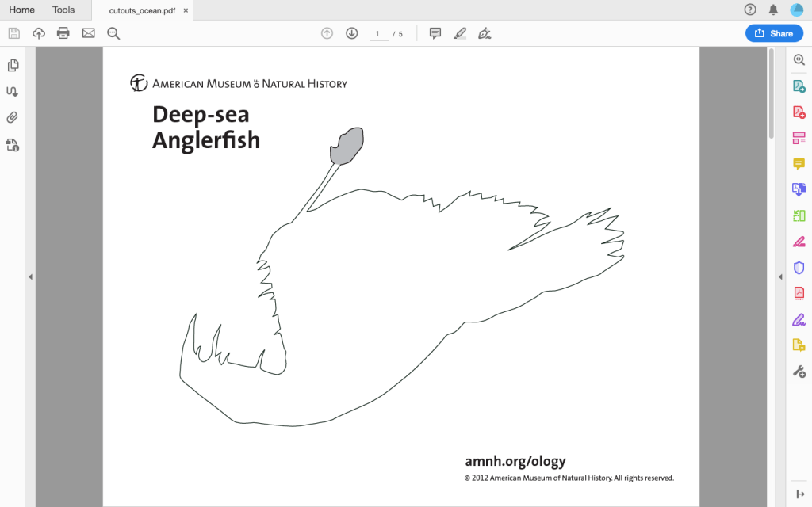This screenshot has width=812, height=507.
Task: Open page thumbnails panel in left sidebar
Action: (x=13, y=66)
